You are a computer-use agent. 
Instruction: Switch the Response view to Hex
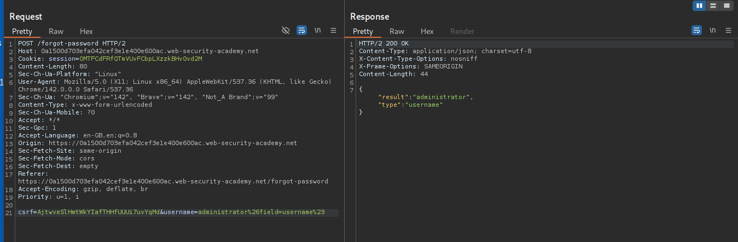(x=427, y=31)
